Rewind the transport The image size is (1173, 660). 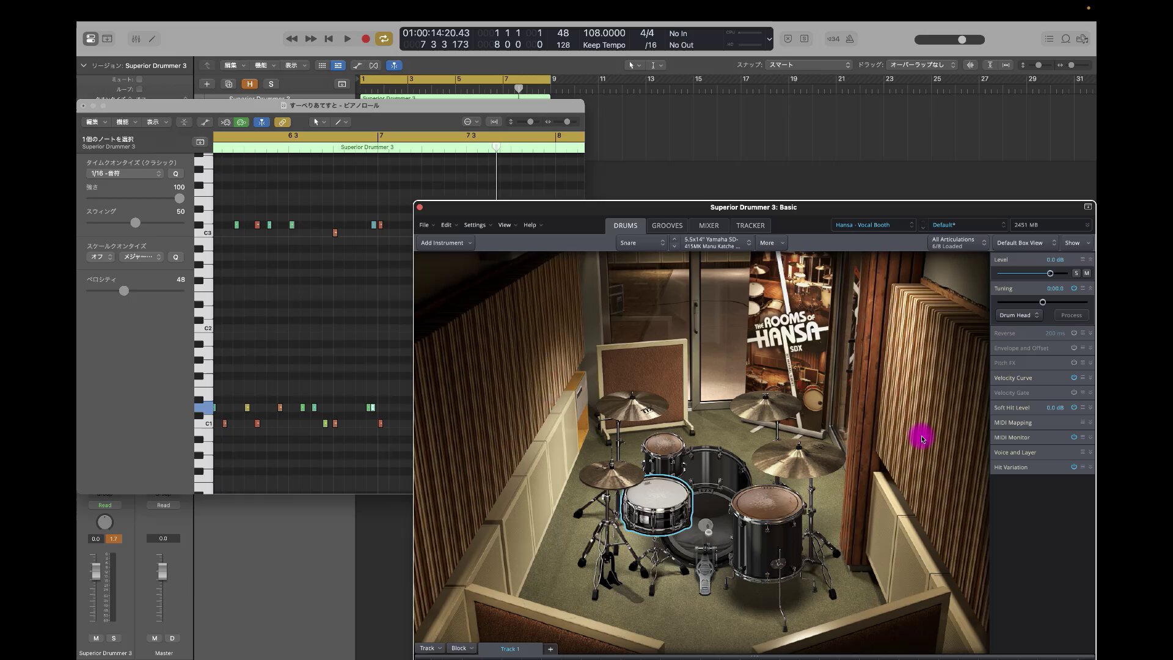tap(292, 38)
